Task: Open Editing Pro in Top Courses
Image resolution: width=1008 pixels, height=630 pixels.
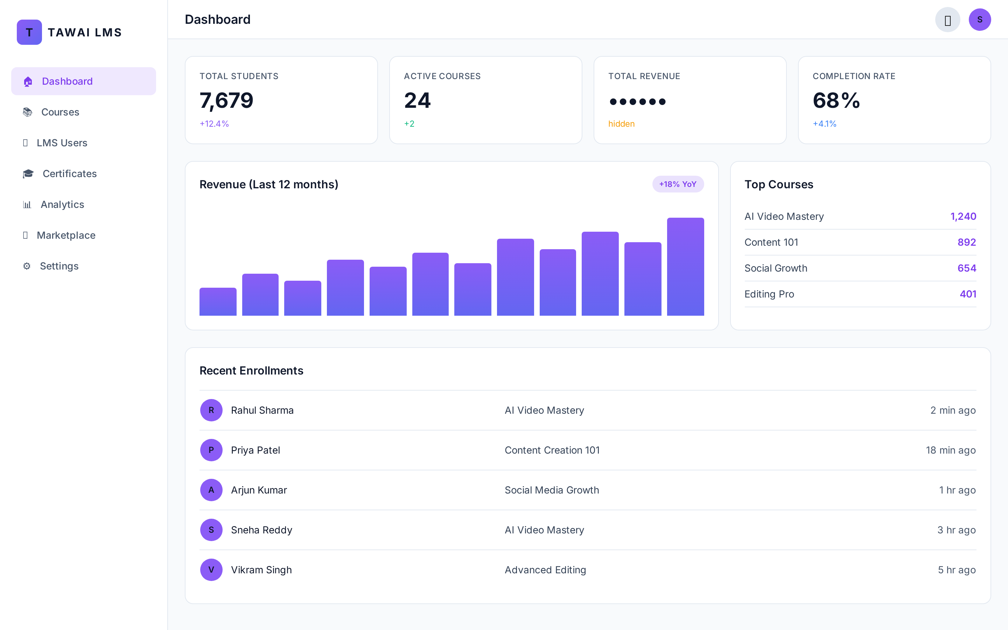Action: point(769,294)
